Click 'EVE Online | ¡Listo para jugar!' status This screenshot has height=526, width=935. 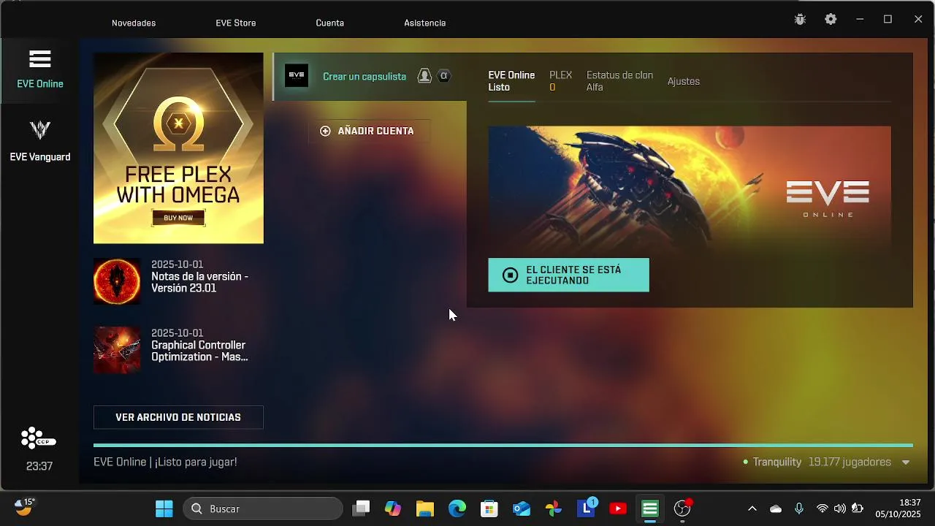click(x=165, y=462)
